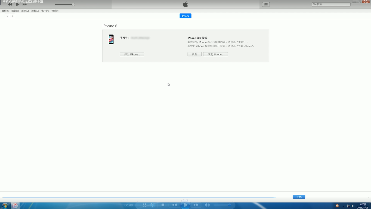
Task: Open the 帐户(A) menu
Action: (45, 11)
